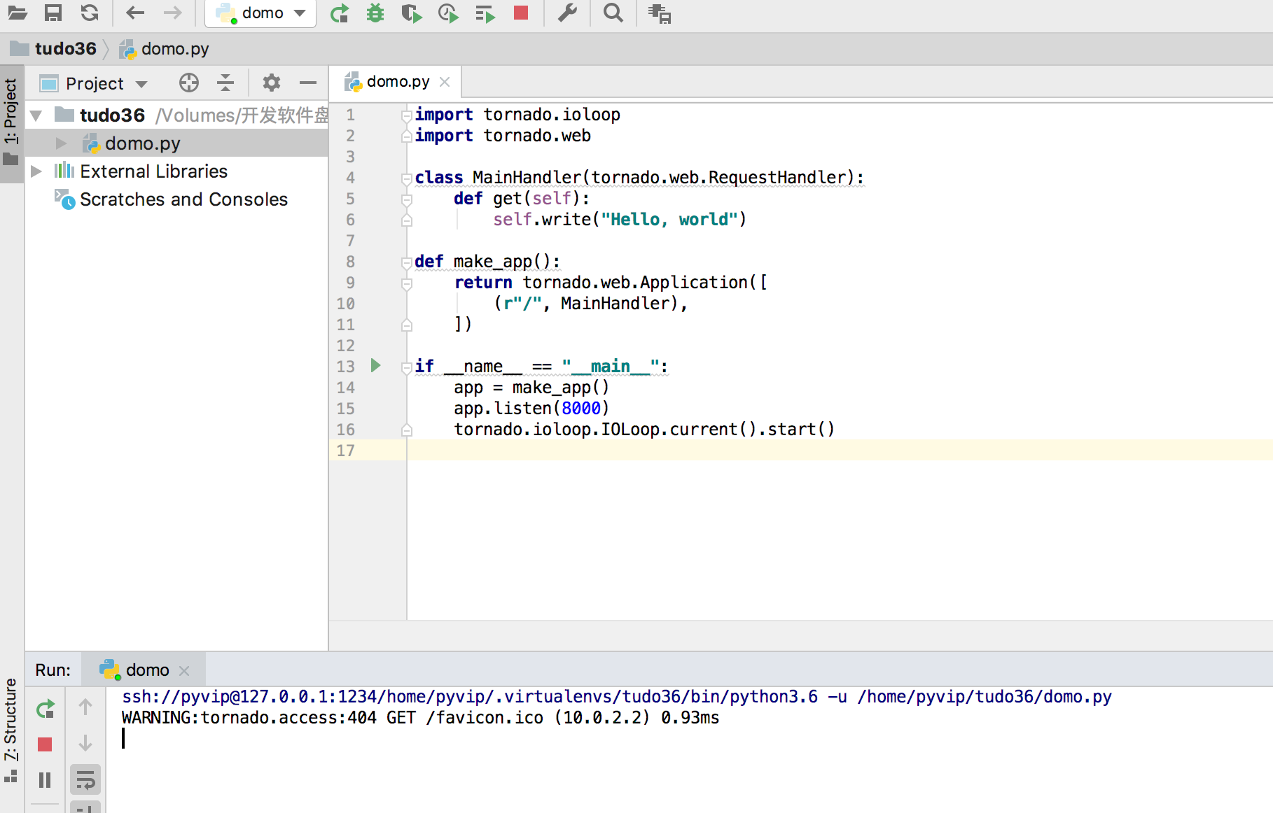Stop the running process in top toolbar
The height and width of the screenshot is (813, 1273).
click(x=520, y=13)
